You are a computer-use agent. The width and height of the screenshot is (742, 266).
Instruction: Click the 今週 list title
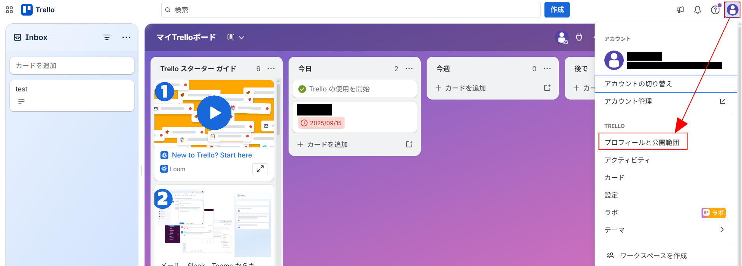click(443, 69)
